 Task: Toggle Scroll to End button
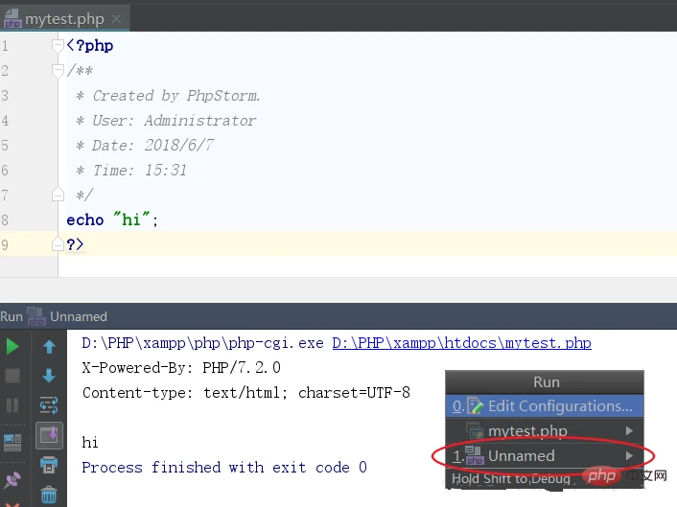49,436
